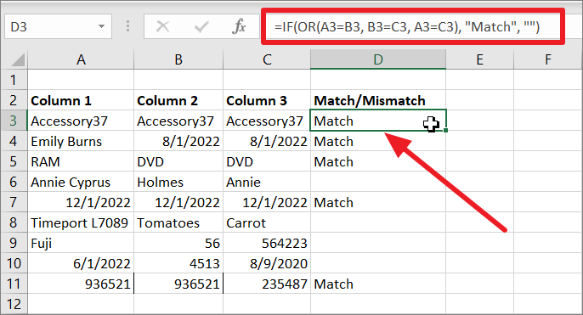The width and height of the screenshot is (583, 315).
Task: Click the Match/Mismatch header cell
Action: coord(378,100)
